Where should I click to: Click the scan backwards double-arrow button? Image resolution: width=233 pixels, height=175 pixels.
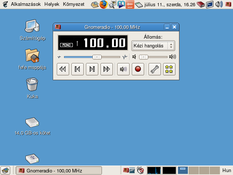(x=63, y=69)
